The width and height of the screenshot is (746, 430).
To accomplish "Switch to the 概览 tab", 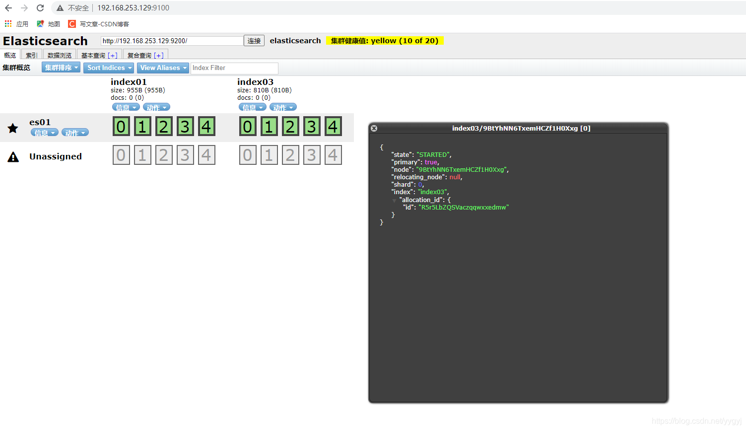I will pyautogui.click(x=10, y=55).
